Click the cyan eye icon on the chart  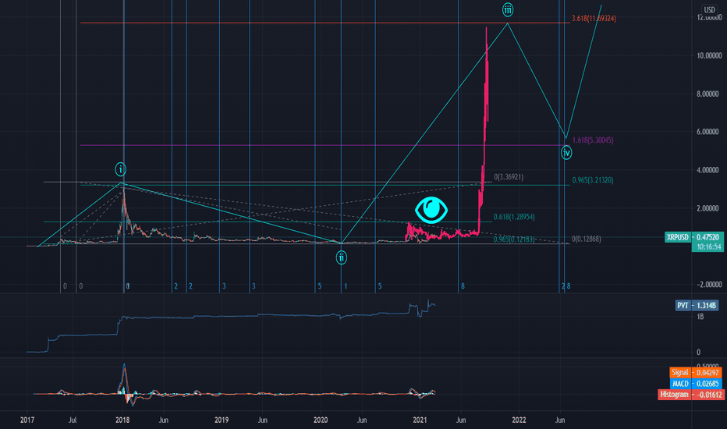431,210
